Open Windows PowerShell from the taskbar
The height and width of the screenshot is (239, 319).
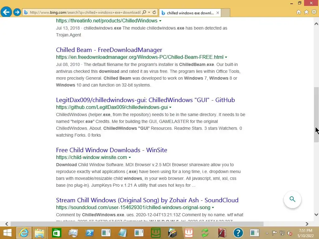coord(90,233)
